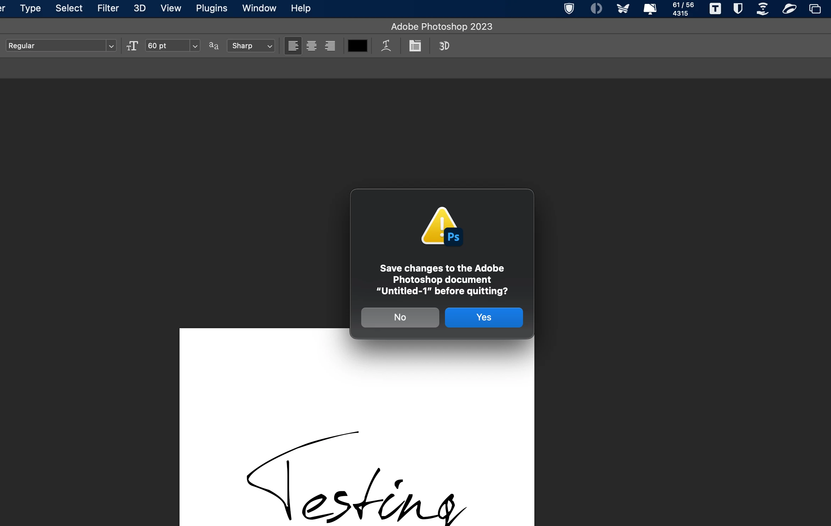The width and height of the screenshot is (831, 526).
Task: Select center align text
Action: coord(312,46)
